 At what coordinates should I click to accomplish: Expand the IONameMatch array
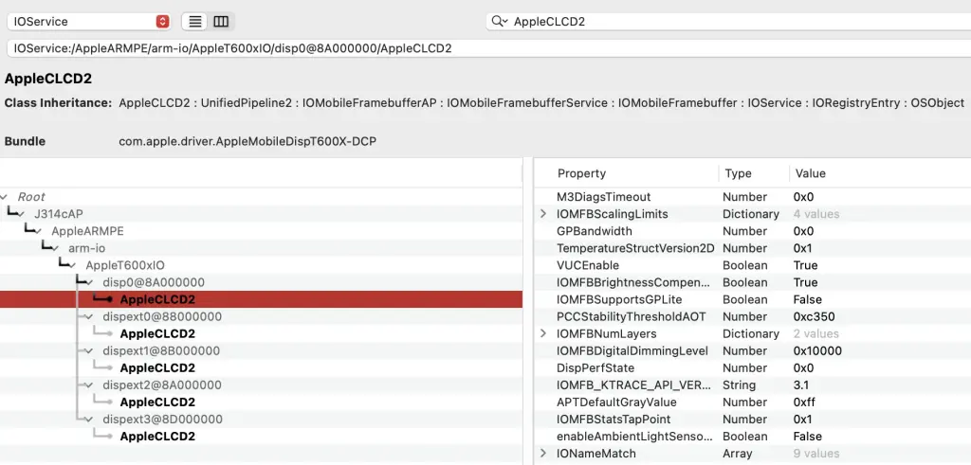543,454
